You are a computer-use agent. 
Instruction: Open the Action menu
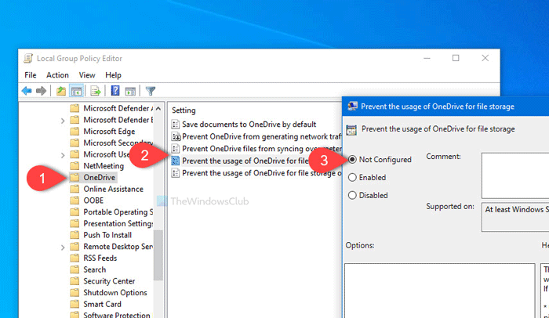click(x=57, y=75)
